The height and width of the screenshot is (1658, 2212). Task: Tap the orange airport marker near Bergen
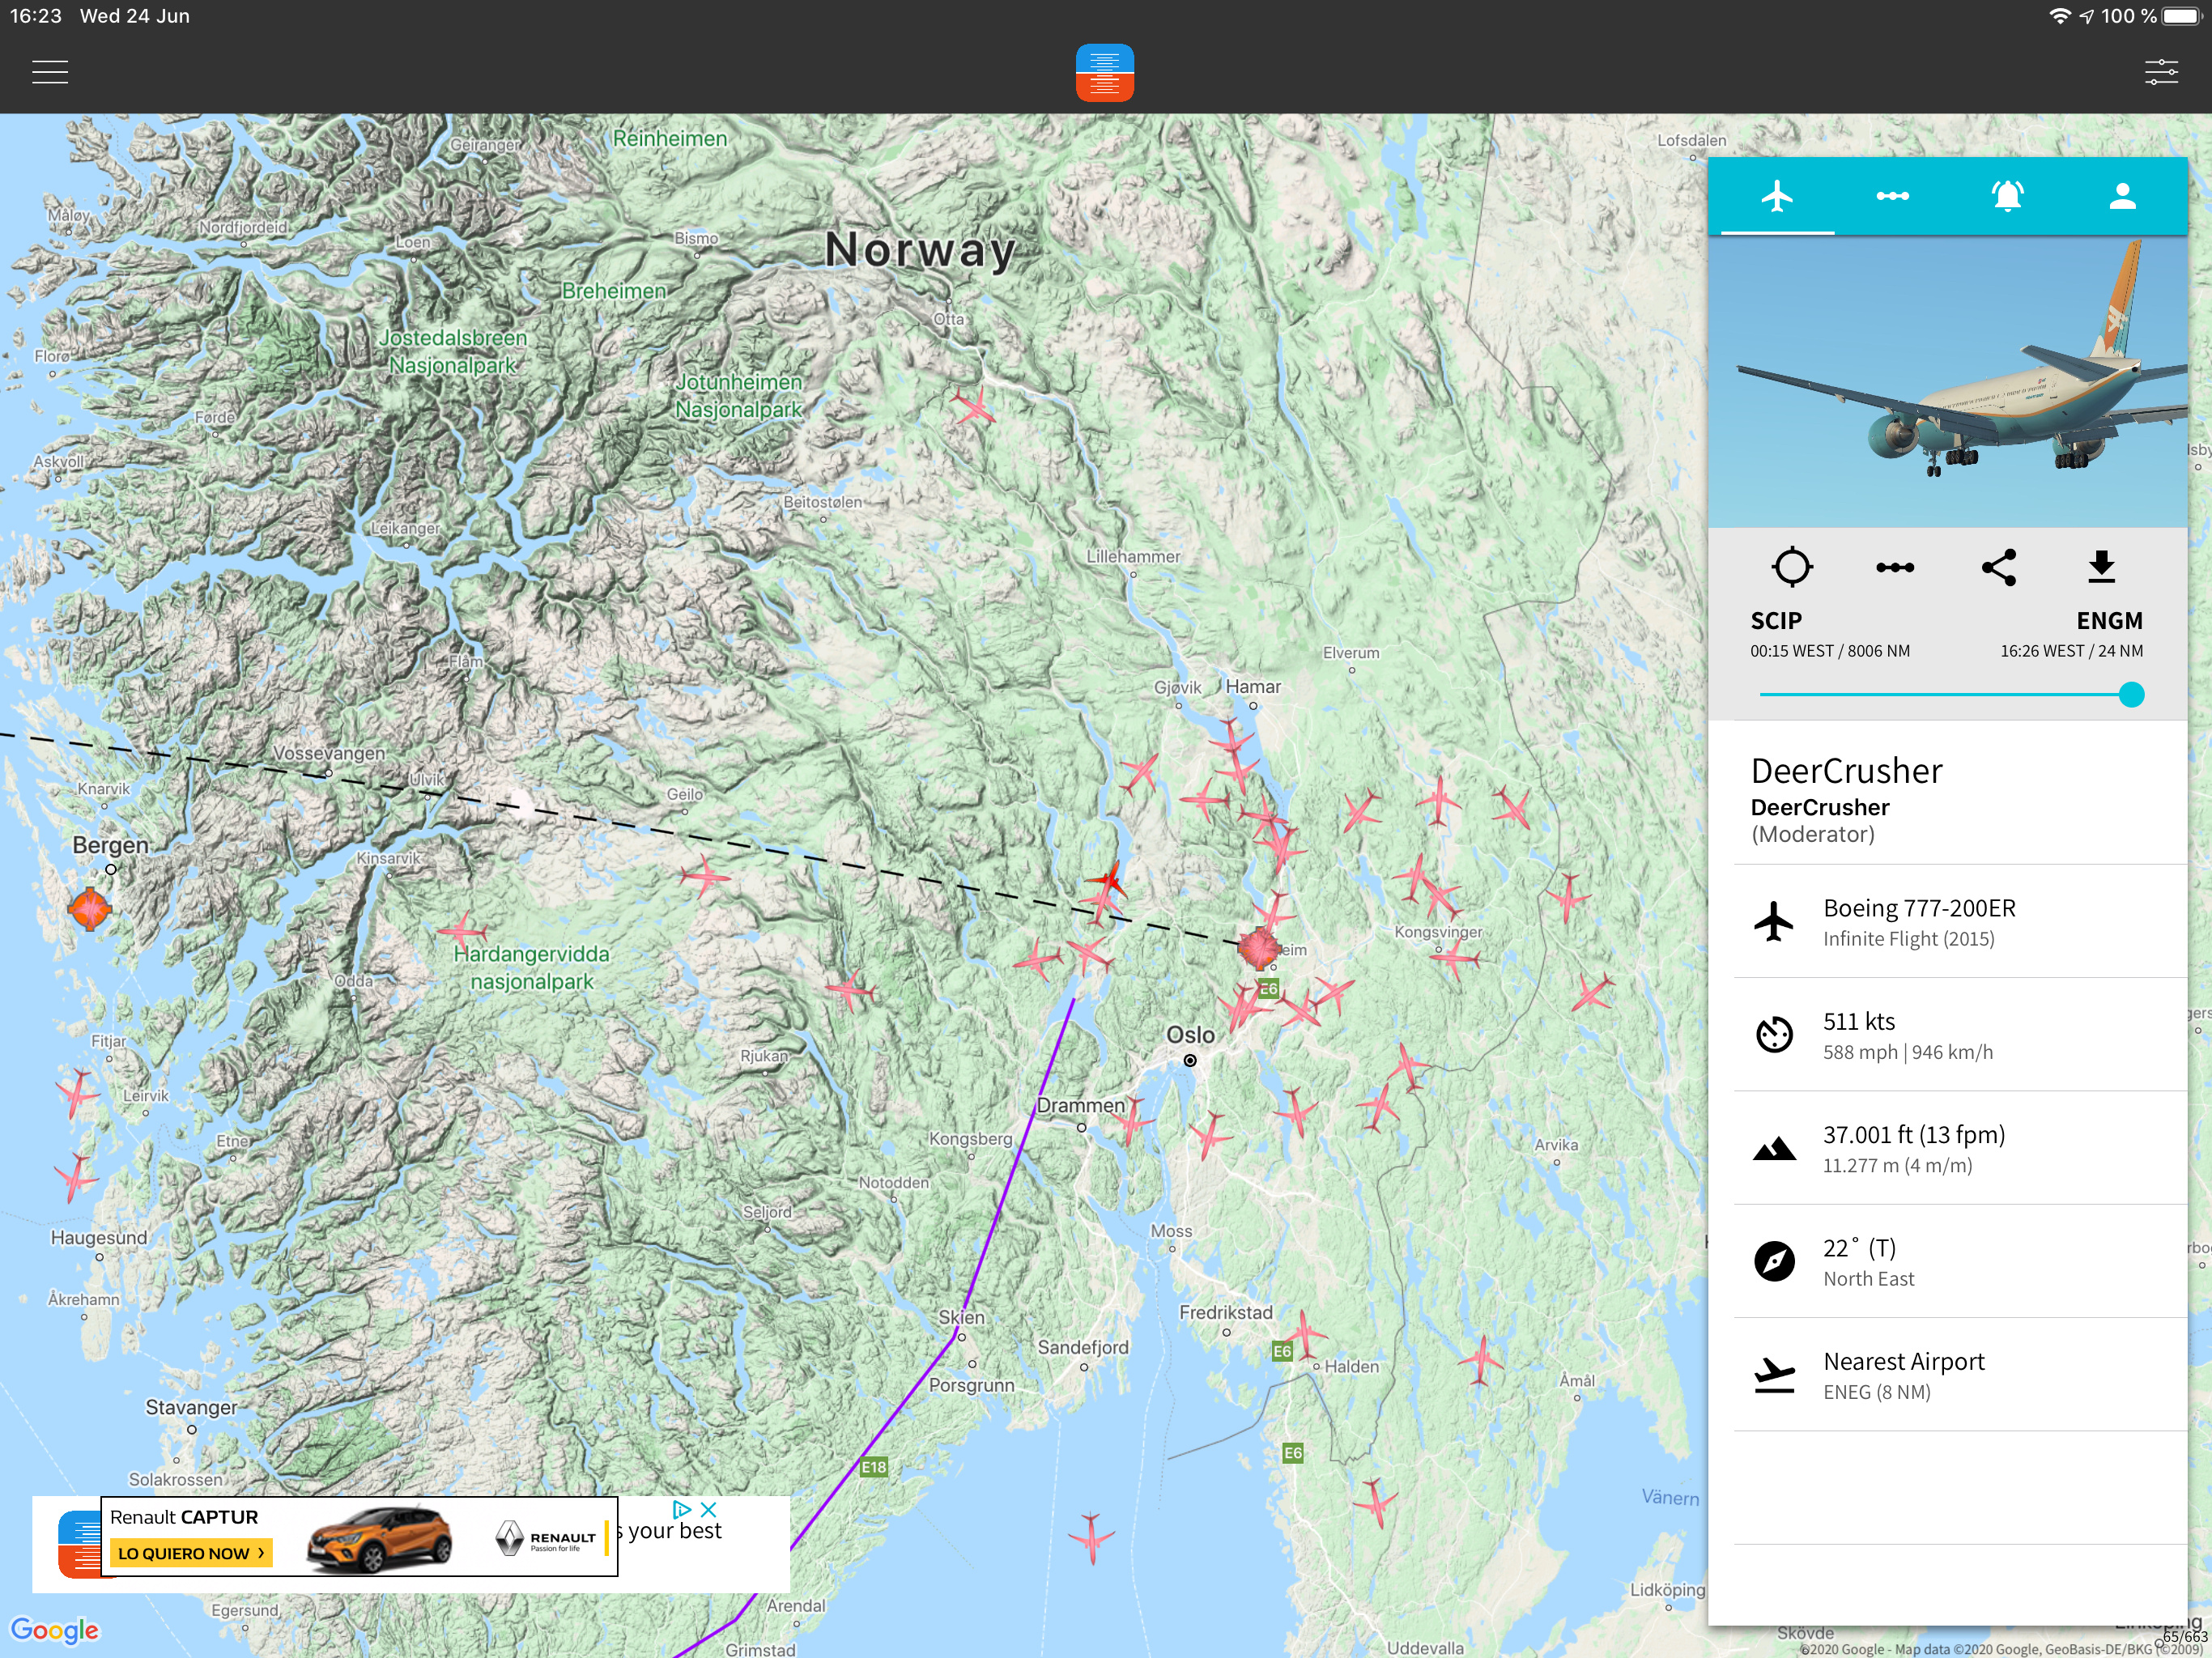coord(89,908)
